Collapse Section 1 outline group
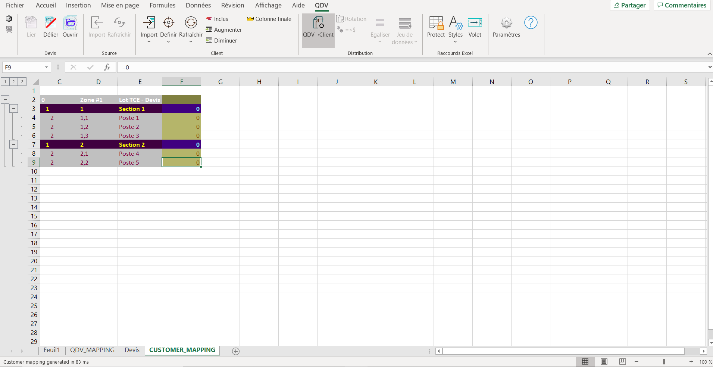This screenshot has width=713, height=367. 14,109
